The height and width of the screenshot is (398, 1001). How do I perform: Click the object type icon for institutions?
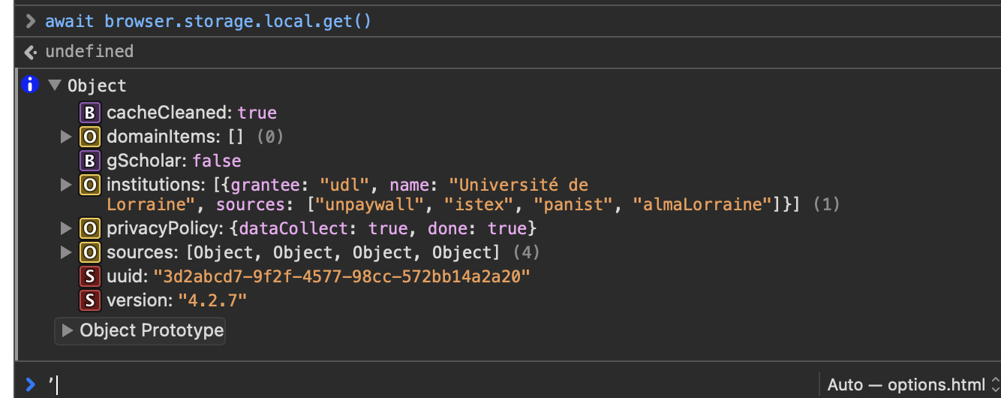click(x=90, y=184)
